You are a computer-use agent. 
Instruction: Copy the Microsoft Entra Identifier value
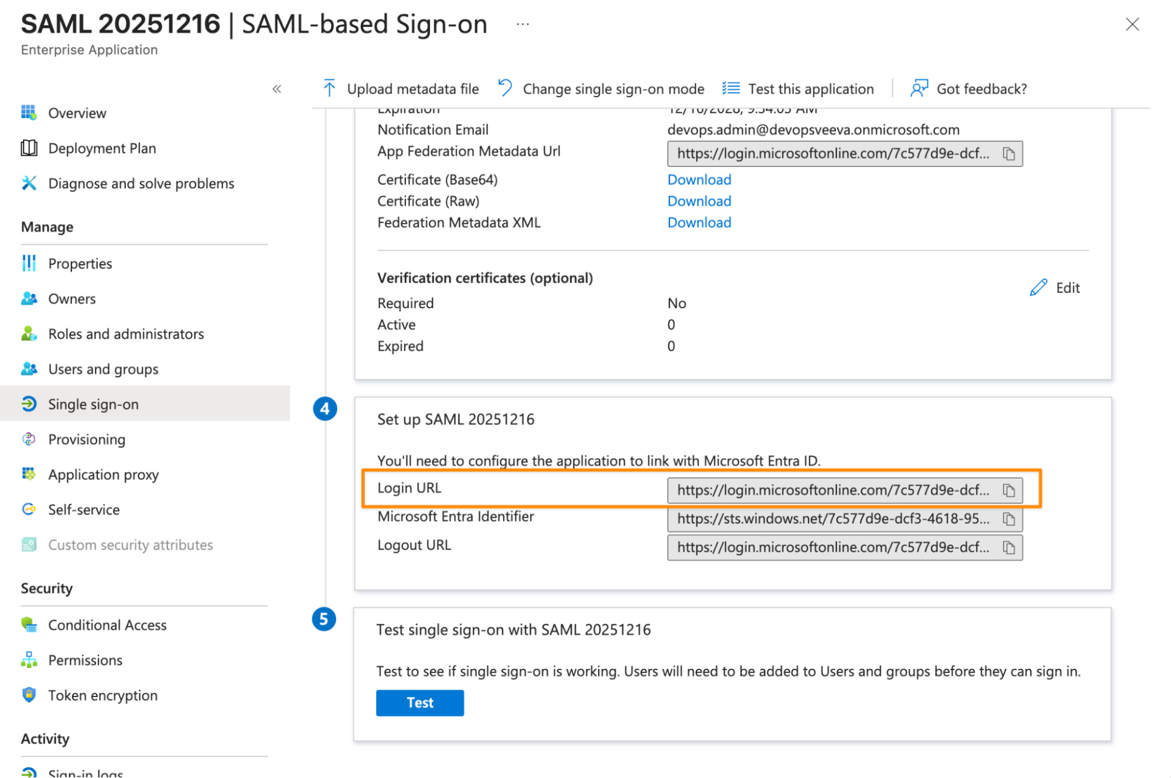point(1008,519)
